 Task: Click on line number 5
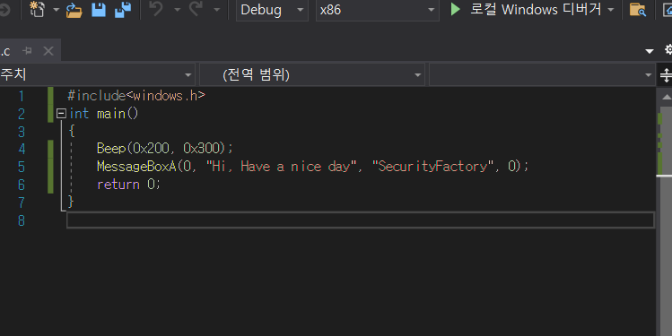click(x=21, y=167)
